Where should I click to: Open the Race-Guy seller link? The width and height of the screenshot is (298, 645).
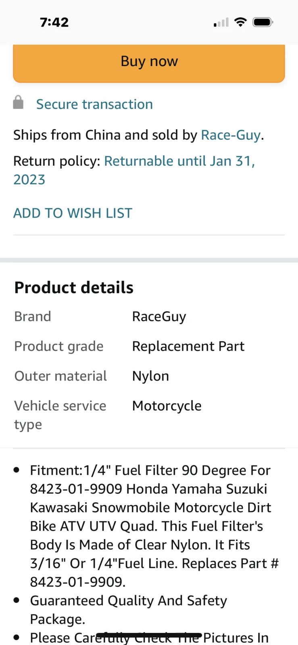pyautogui.click(x=231, y=135)
